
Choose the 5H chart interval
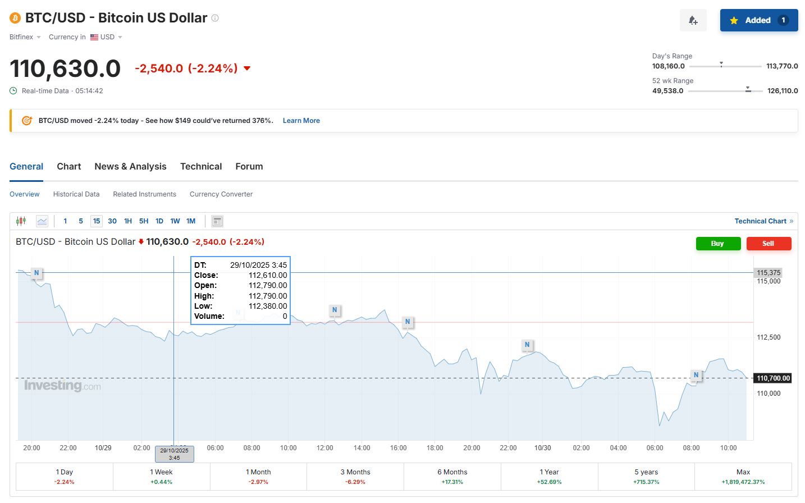144,221
